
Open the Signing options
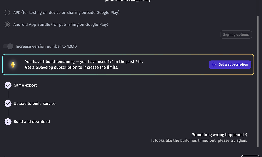(x=236, y=35)
